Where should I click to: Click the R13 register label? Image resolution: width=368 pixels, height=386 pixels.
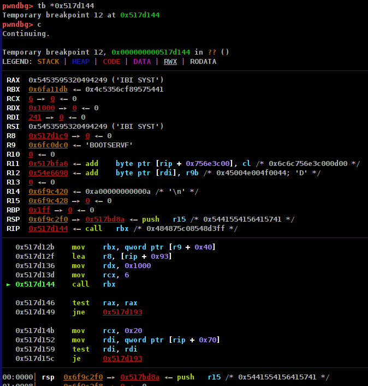click(13, 182)
